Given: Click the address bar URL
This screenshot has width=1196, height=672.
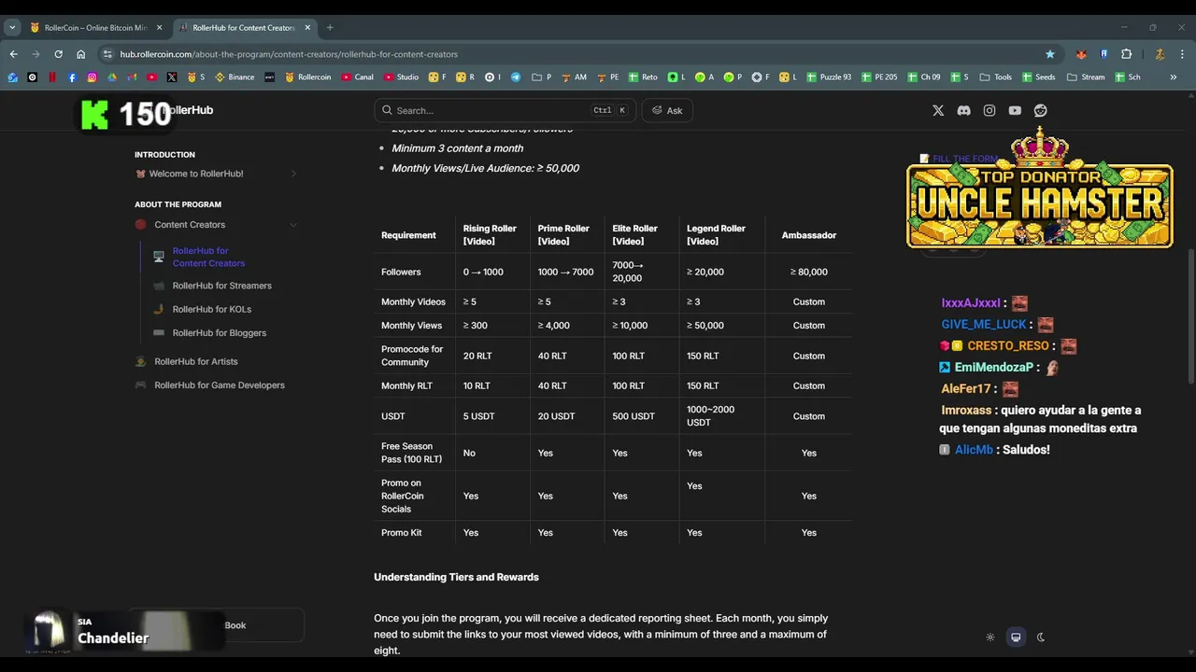Looking at the screenshot, I should 289,54.
